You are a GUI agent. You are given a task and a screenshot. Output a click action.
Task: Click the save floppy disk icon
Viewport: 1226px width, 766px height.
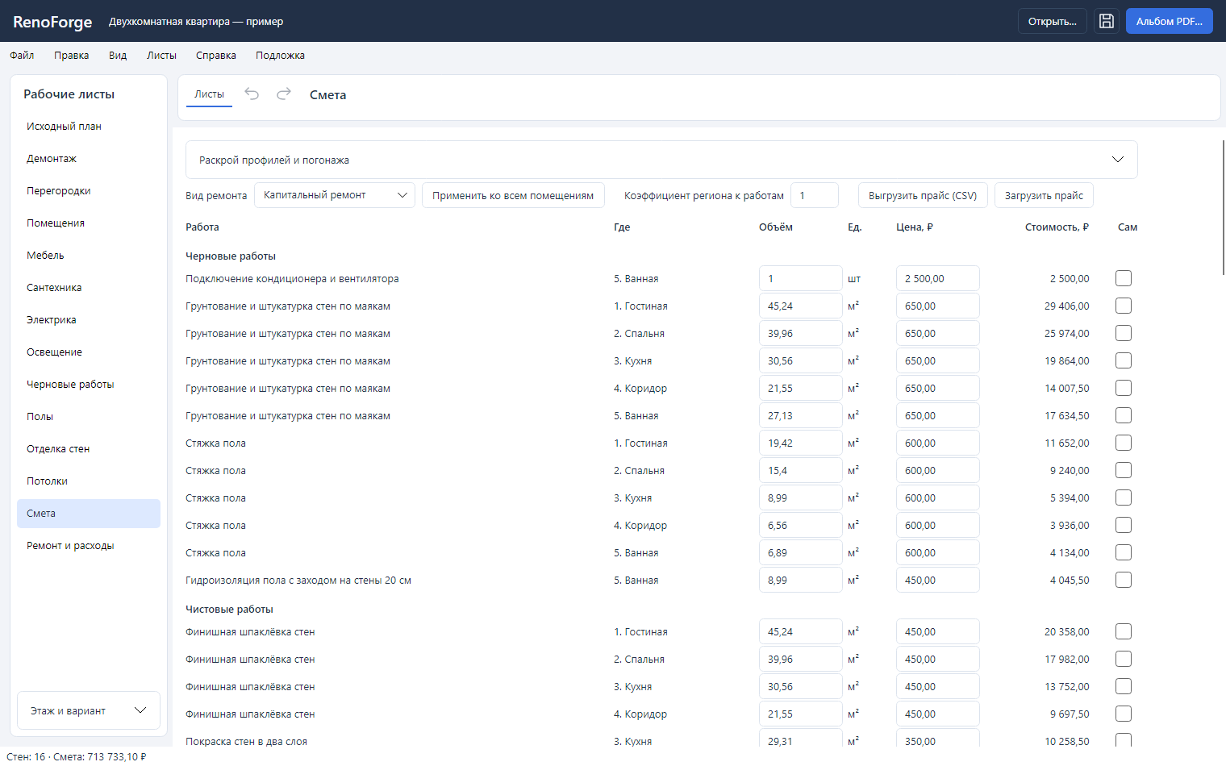(x=1107, y=21)
